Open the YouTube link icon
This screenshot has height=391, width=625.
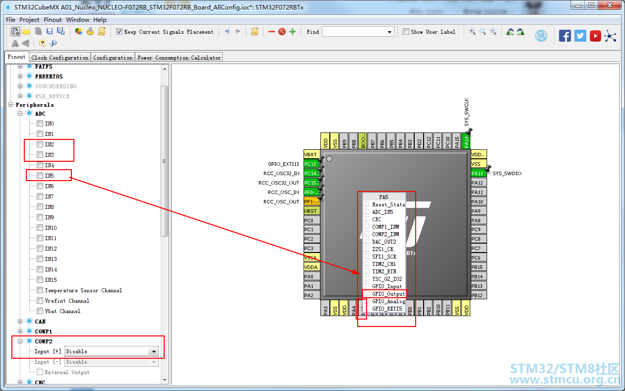[x=595, y=36]
